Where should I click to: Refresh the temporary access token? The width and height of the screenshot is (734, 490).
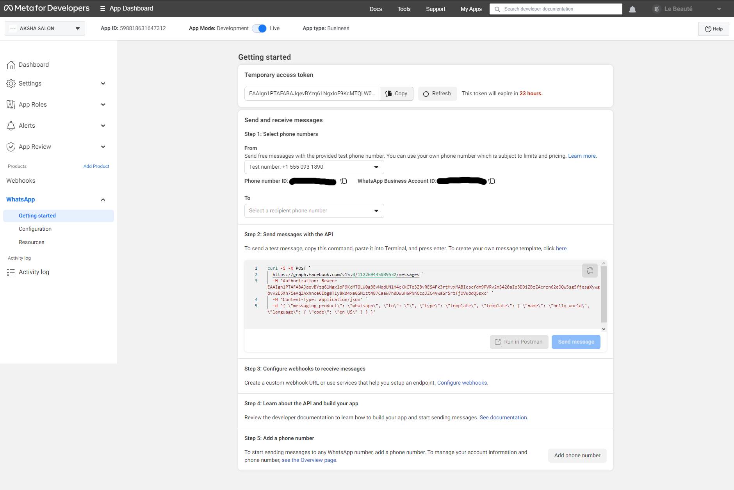click(x=437, y=94)
